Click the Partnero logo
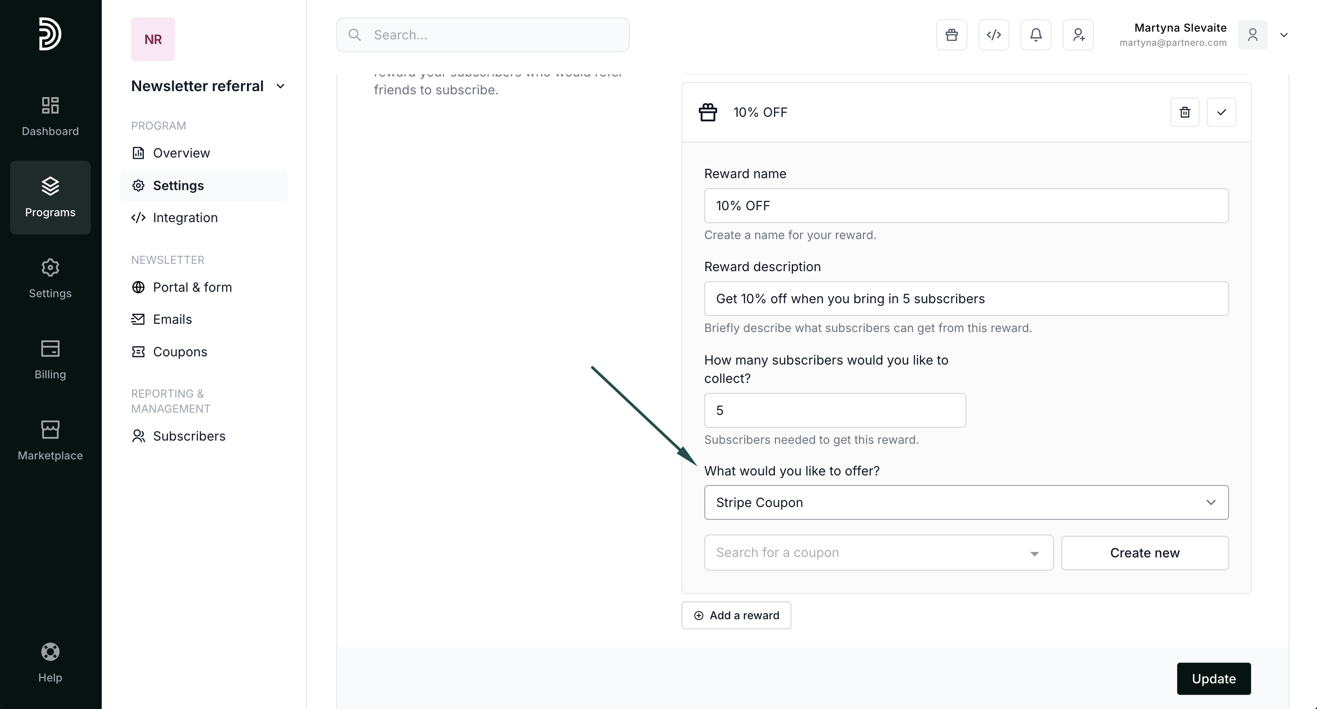 [x=50, y=34]
